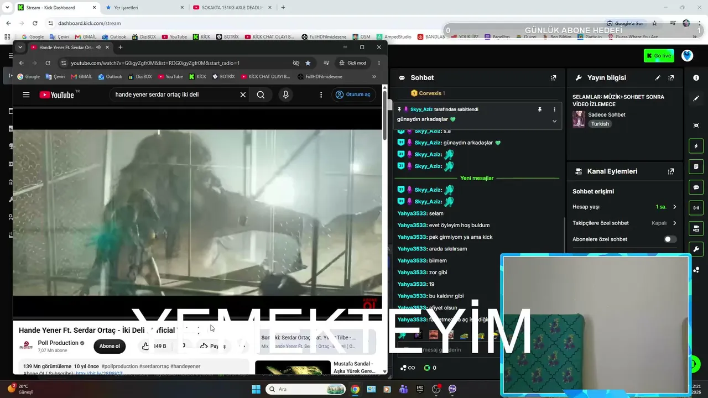
Task: Go to the YouTube home logo
Action: [x=56, y=95]
